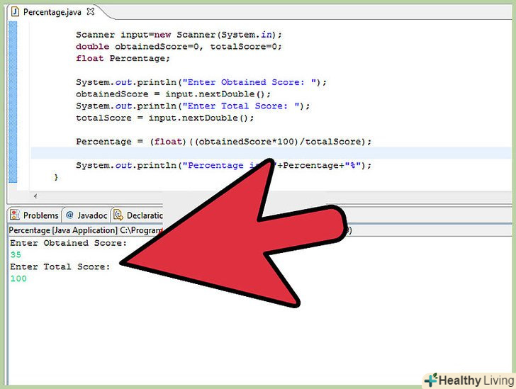This screenshot has height=389, width=516.
Task: Click the Declaration tab icon
Action: pyautogui.click(x=118, y=215)
